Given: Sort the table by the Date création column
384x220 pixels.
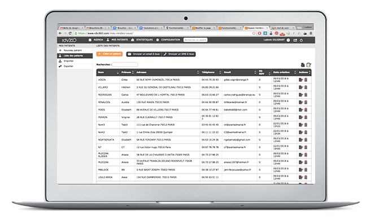Looking at the screenshot, I should pos(284,72).
